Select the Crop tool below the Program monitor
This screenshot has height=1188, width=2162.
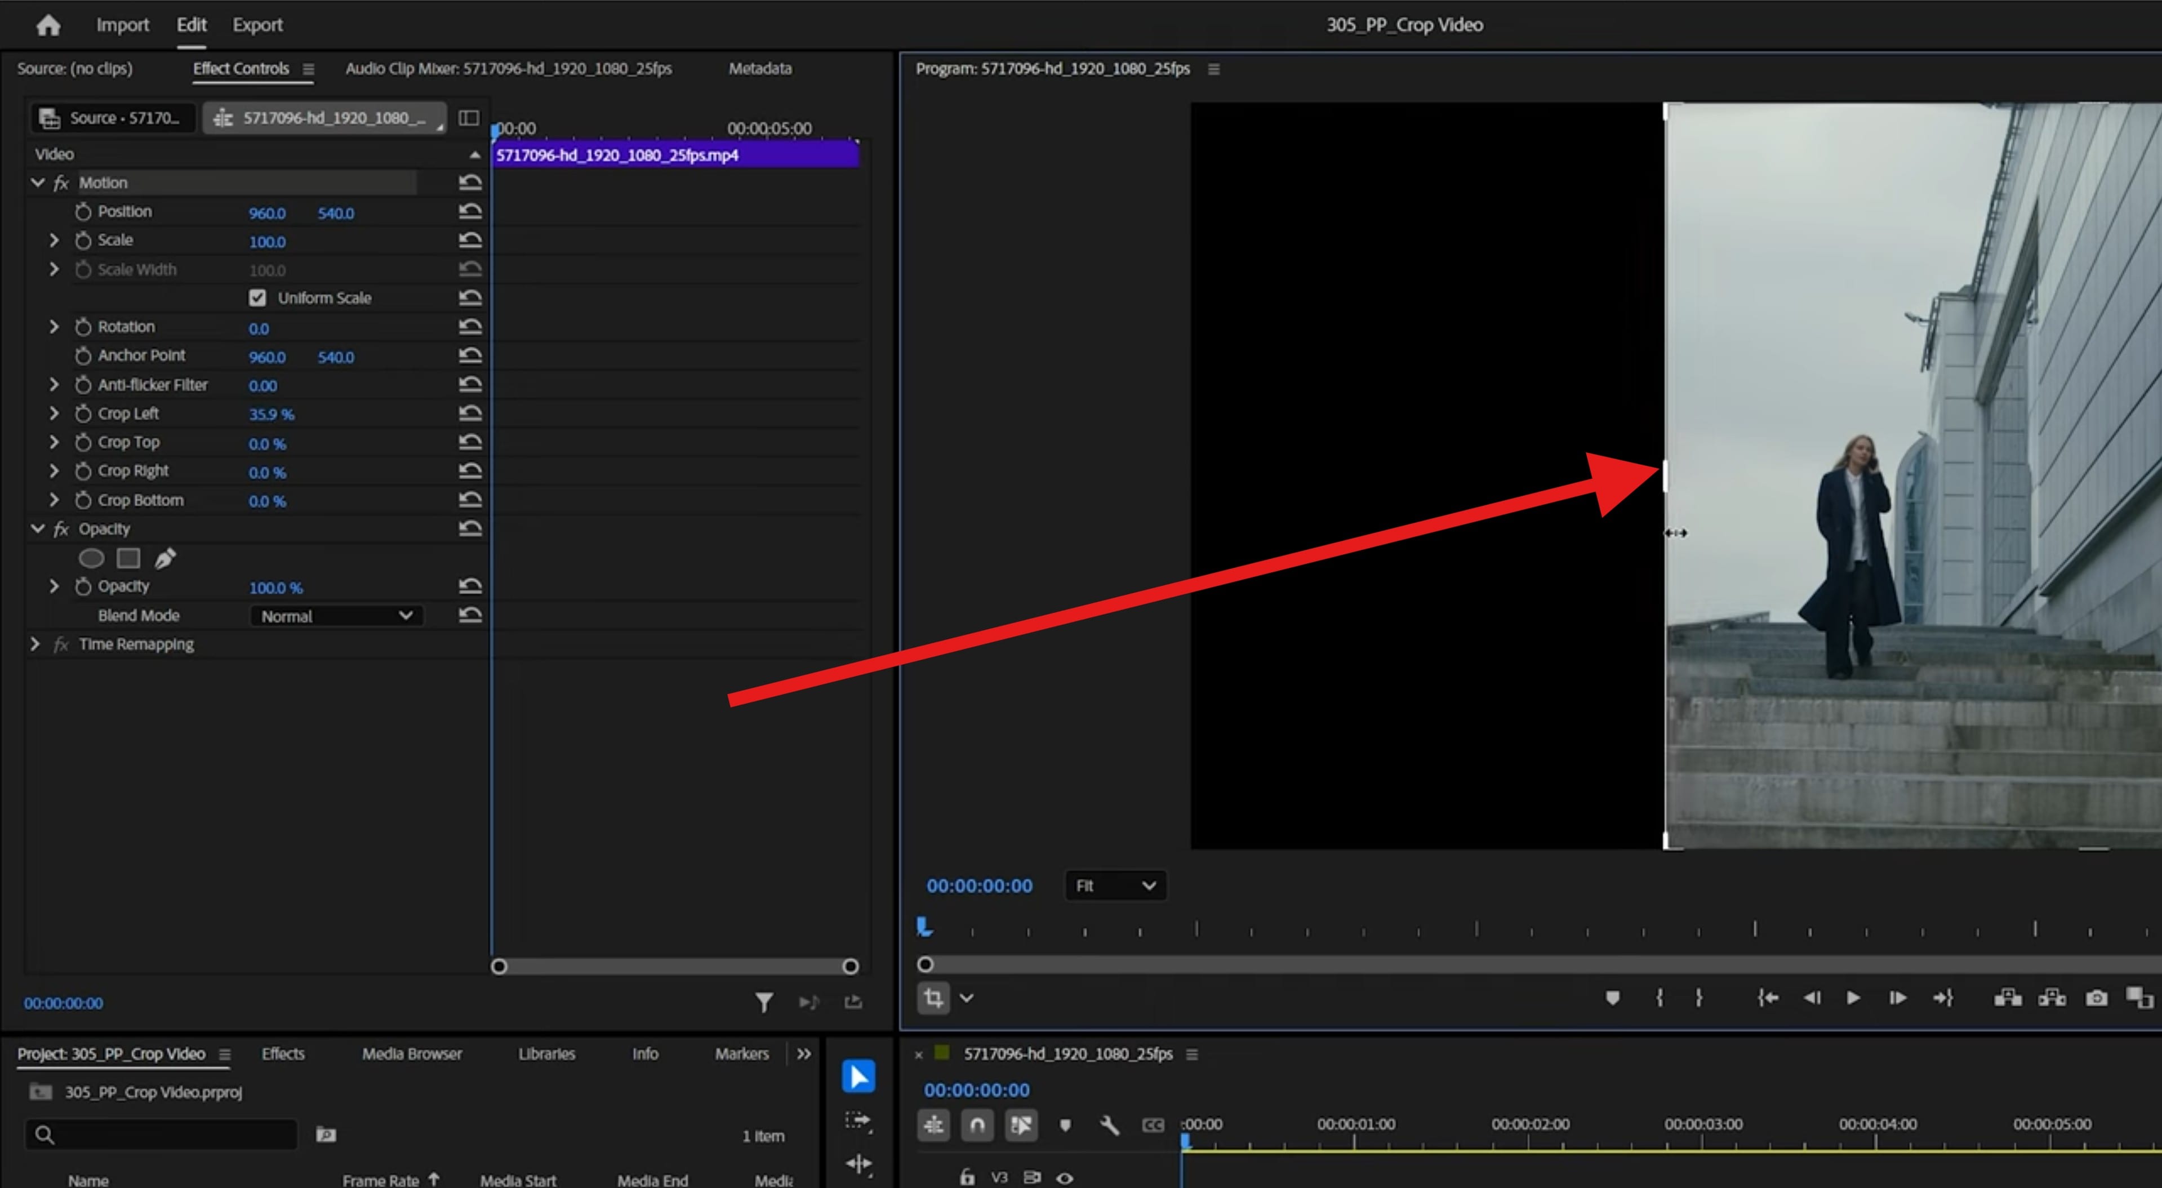(x=934, y=998)
